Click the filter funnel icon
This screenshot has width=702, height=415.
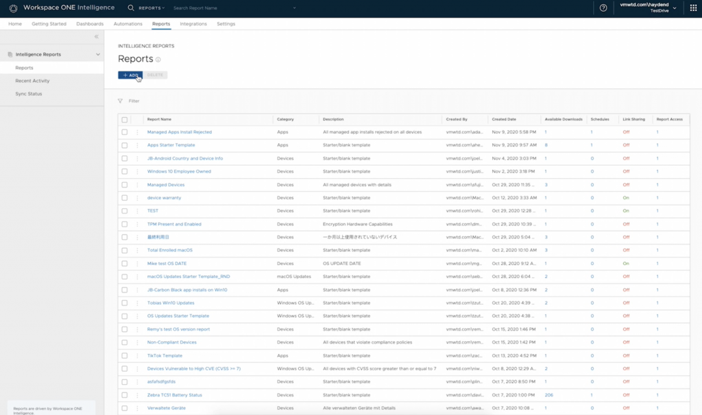(x=121, y=101)
